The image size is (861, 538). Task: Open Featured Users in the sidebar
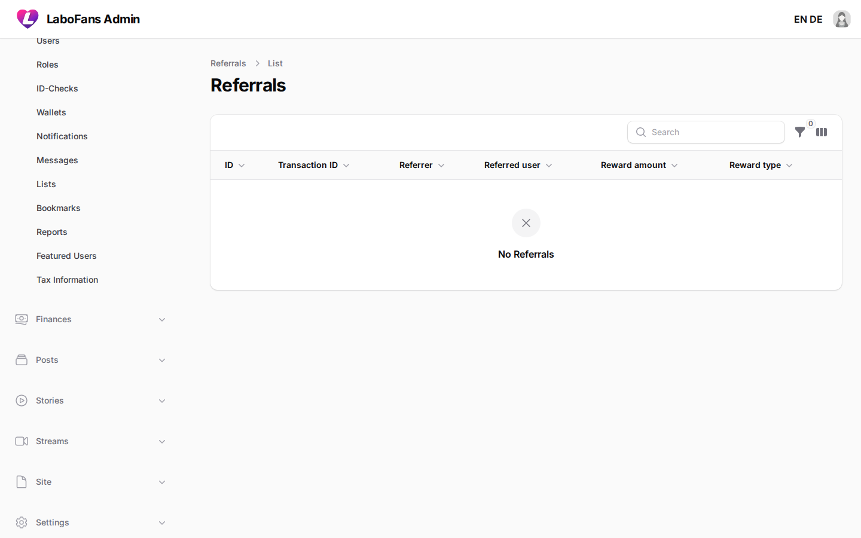66,256
